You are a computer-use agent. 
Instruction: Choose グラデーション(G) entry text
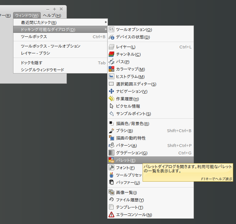(132, 153)
